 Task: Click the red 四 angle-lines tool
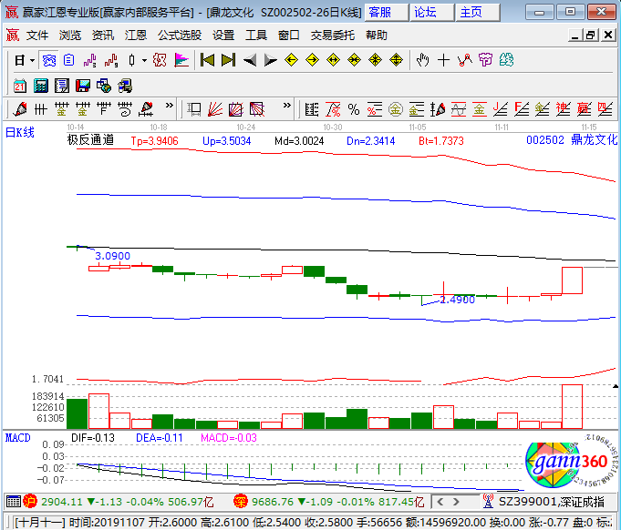pyautogui.click(x=605, y=109)
